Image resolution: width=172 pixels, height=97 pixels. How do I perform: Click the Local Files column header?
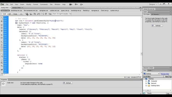point(153,77)
